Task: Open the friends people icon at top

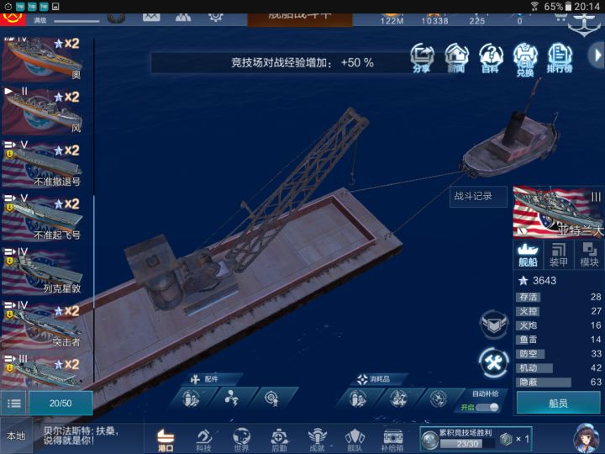Action: 183,17
